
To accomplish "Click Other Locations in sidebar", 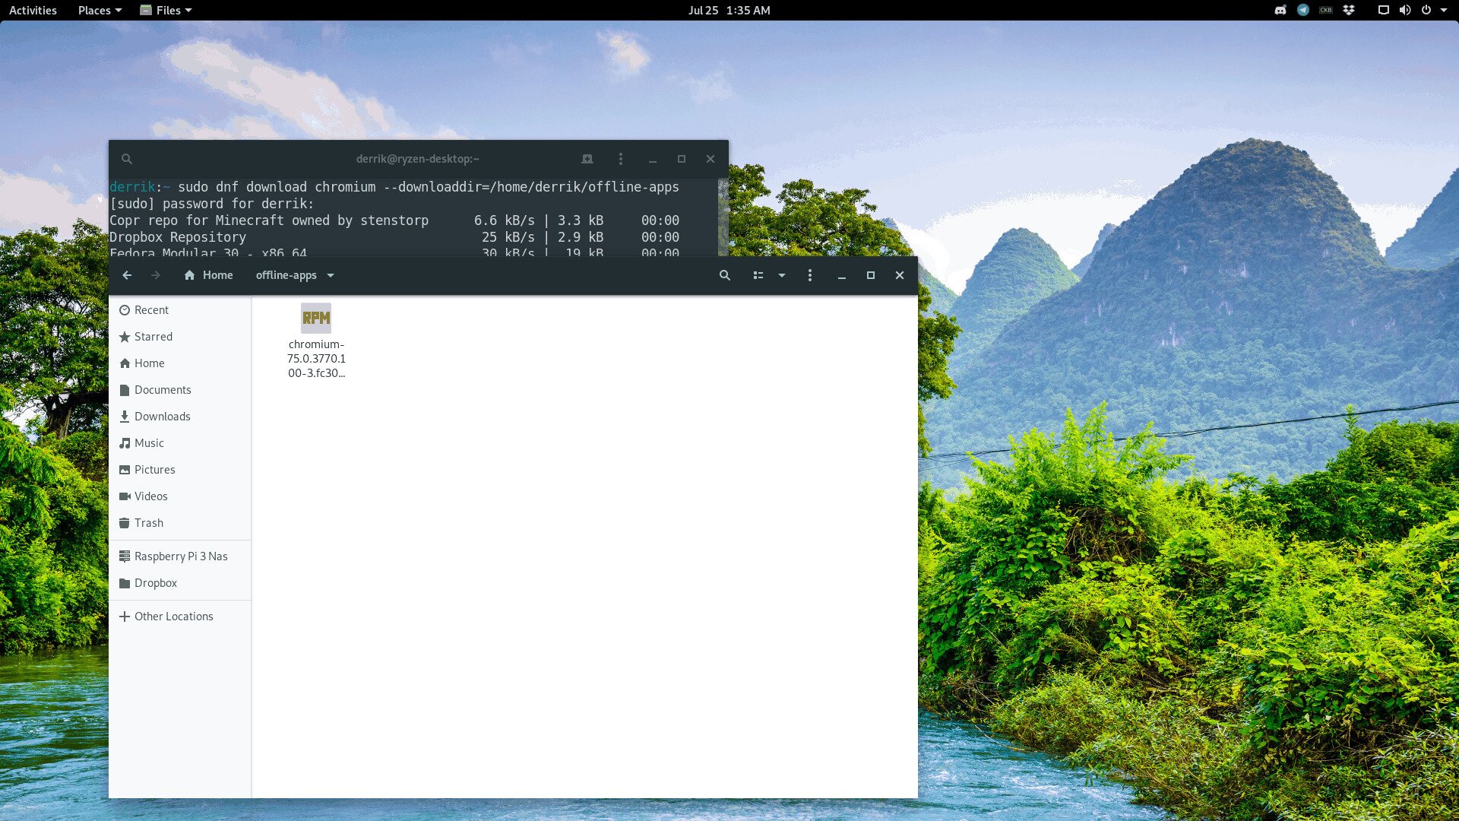I will 173,617.
